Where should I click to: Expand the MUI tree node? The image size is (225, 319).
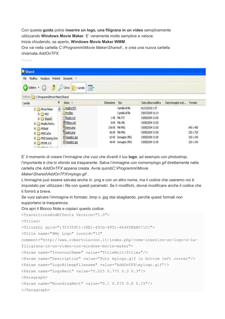point(39,114)
